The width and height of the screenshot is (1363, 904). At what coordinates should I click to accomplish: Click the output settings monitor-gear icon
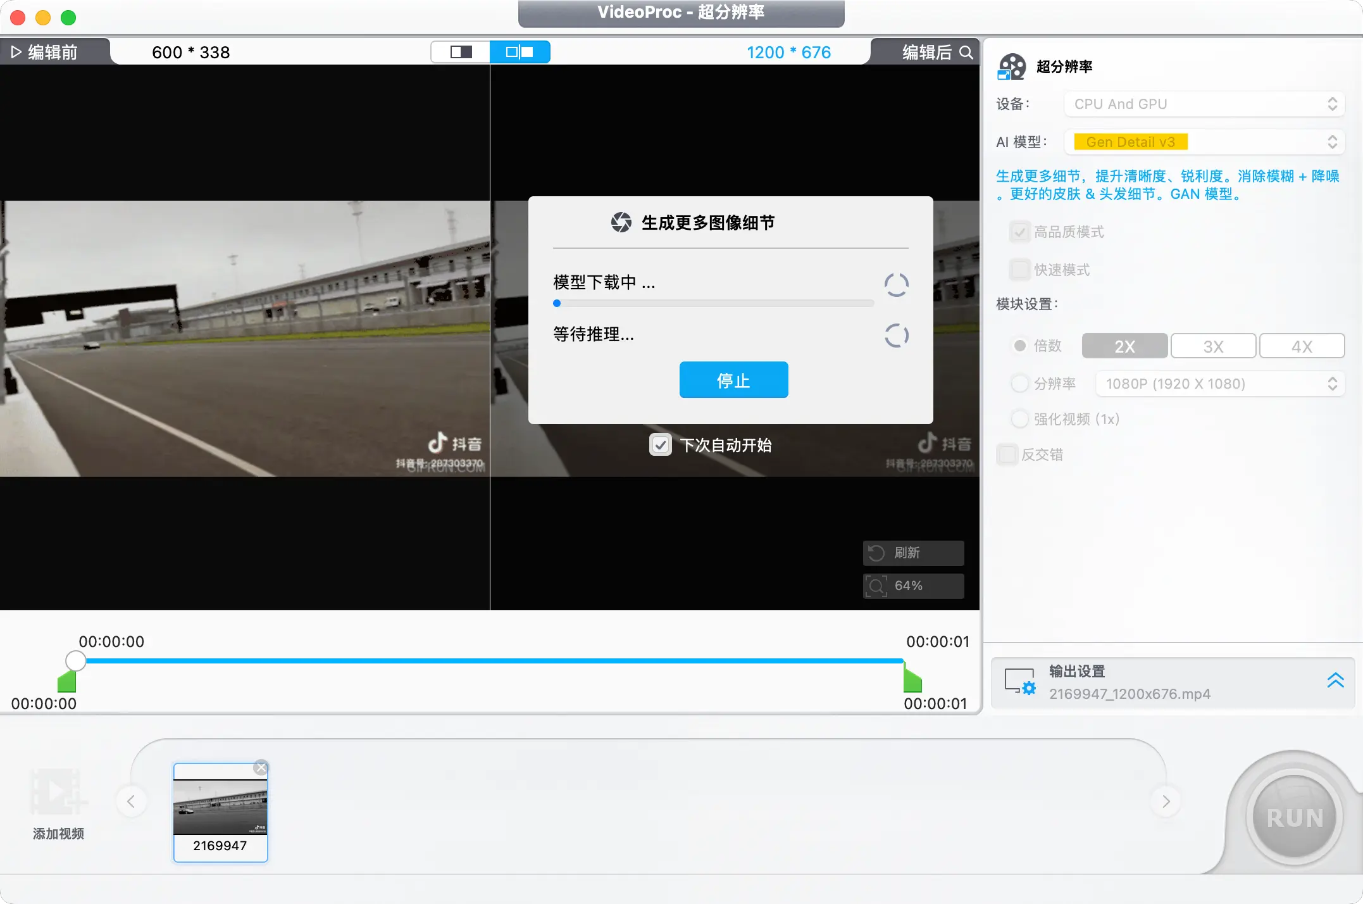[1020, 682]
